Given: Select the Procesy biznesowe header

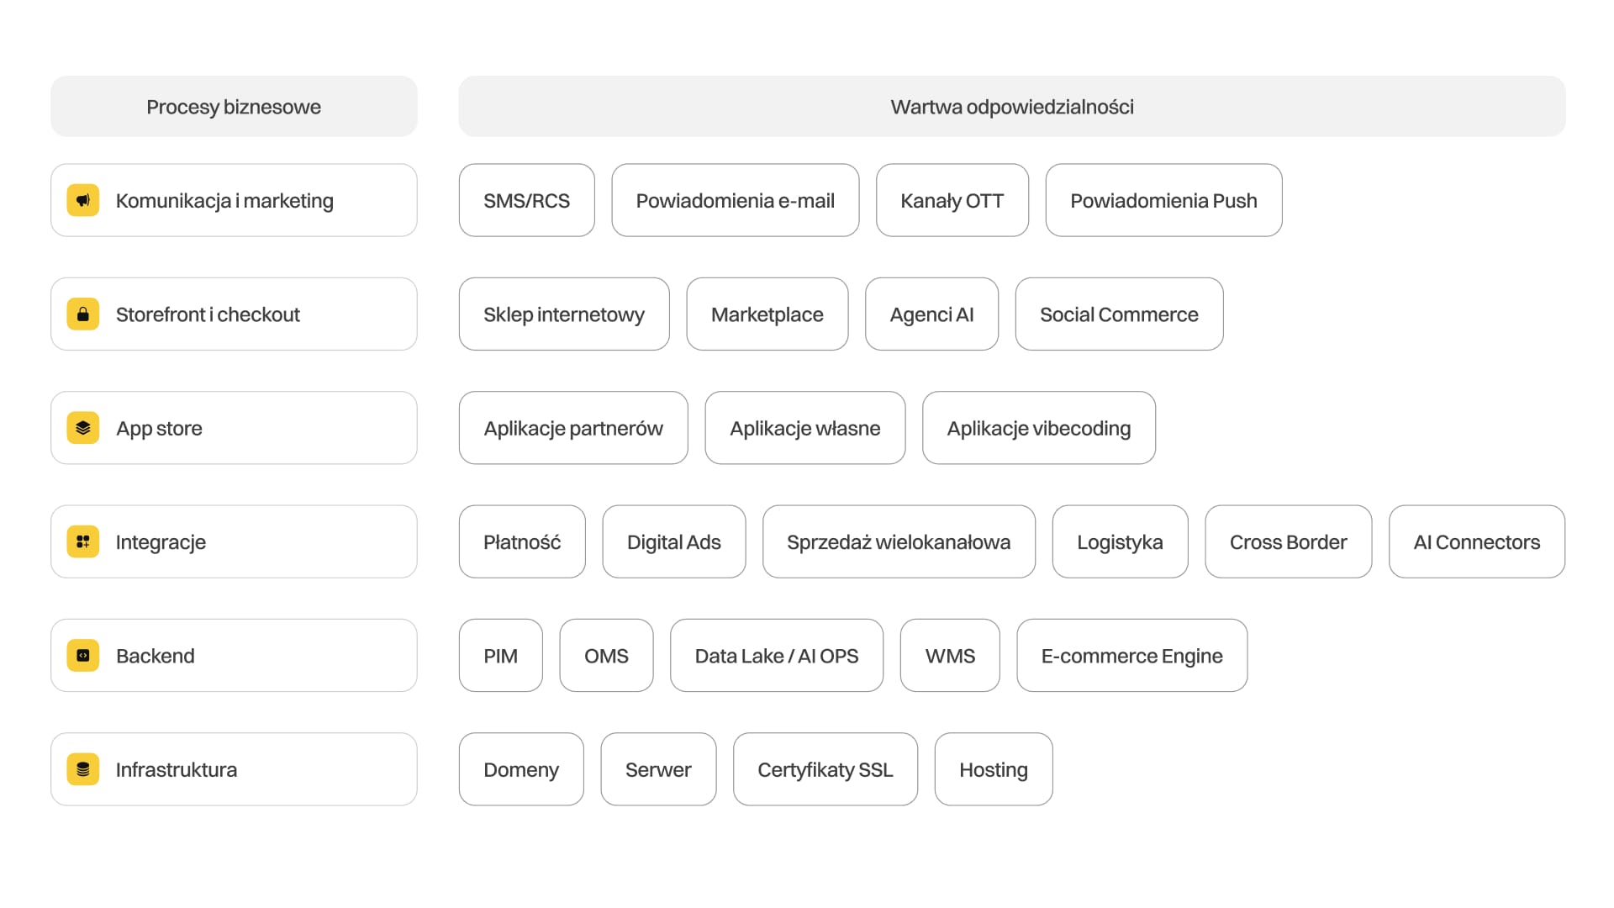Looking at the screenshot, I should click(234, 107).
